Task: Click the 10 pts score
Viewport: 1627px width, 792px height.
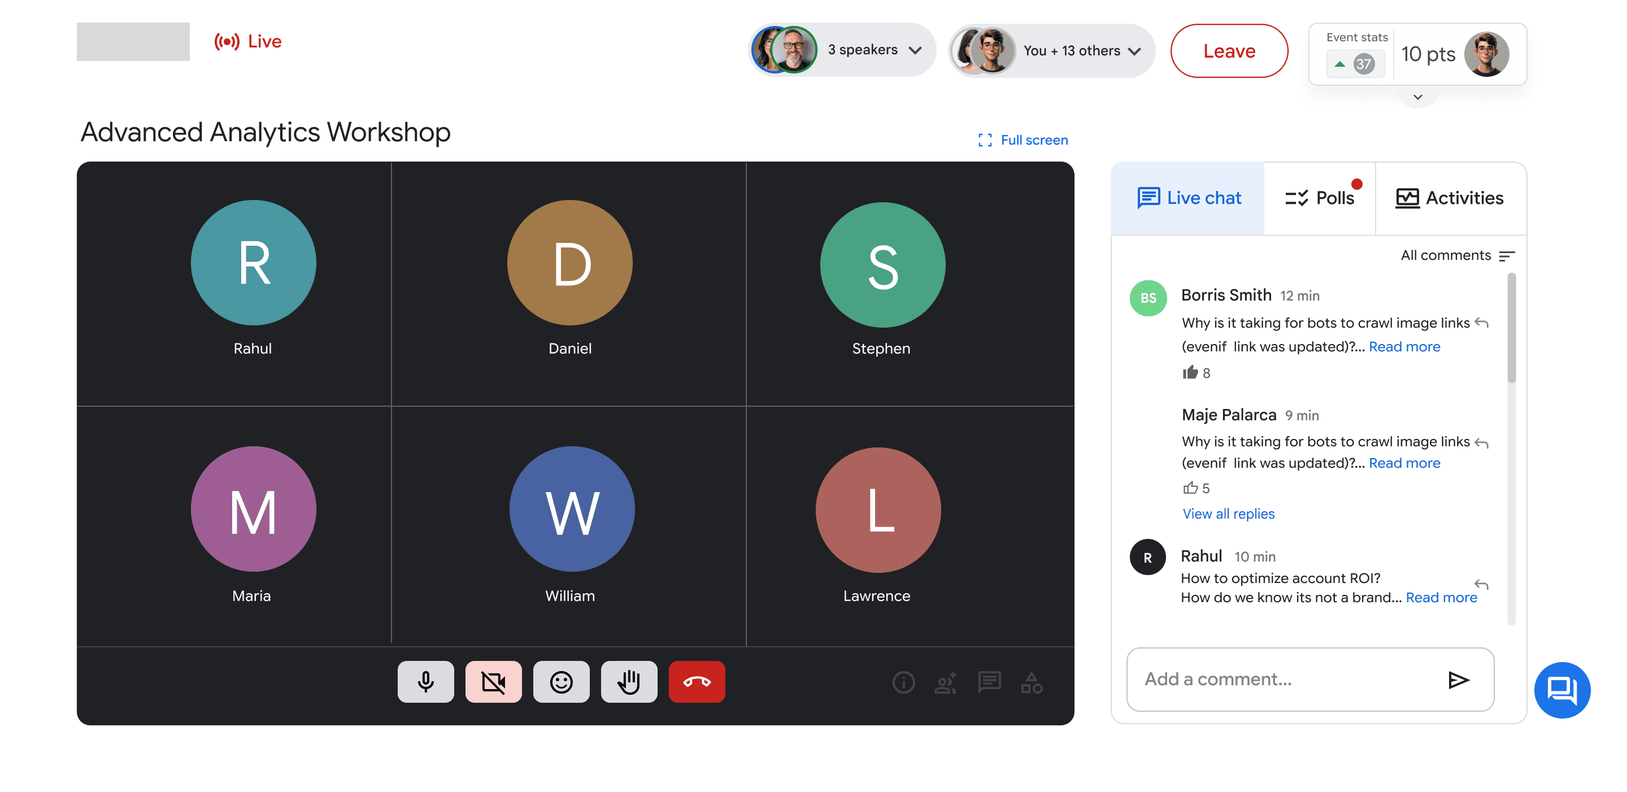Action: (1428, 54)
